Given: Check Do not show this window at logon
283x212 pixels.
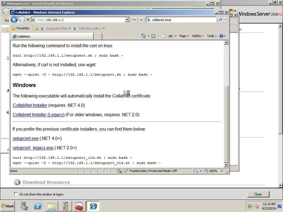Looking at the screenshot, I should tap(16, 194).
